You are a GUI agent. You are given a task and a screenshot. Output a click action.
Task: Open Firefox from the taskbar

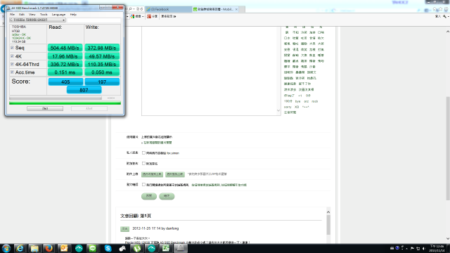[x=49, y=248]
